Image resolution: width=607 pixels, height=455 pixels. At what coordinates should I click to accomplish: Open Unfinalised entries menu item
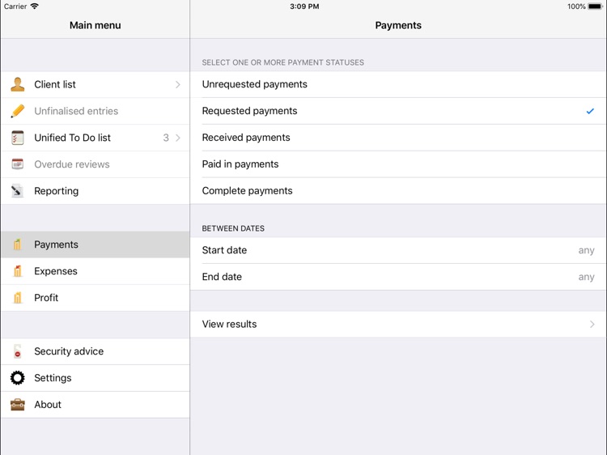(96, 111)
